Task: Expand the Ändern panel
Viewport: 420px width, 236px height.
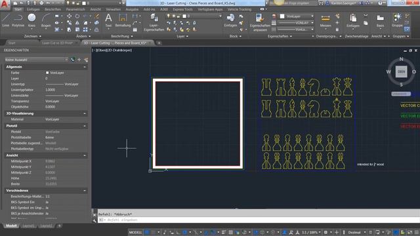Action: click(x=83, y=36)
